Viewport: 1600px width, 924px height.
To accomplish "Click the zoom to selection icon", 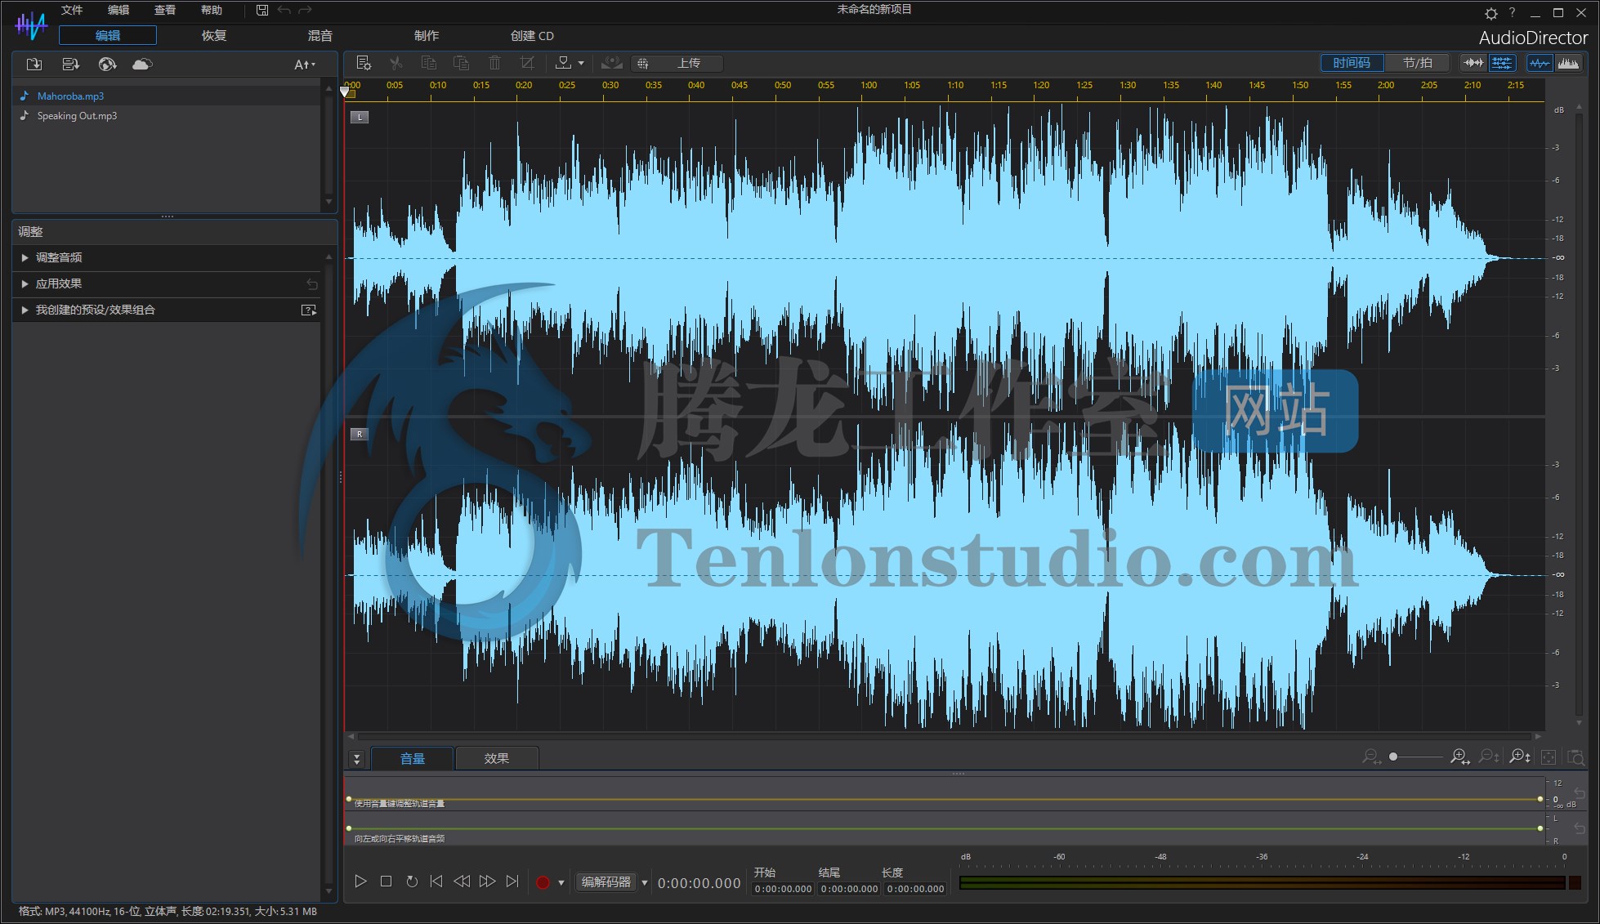I will tap(1576, 757).
